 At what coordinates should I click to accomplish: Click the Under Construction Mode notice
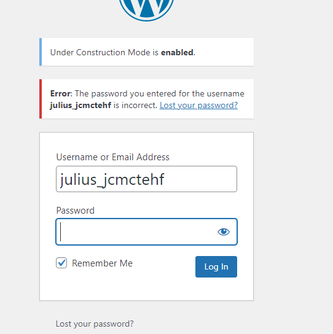[x=146, y=52]
